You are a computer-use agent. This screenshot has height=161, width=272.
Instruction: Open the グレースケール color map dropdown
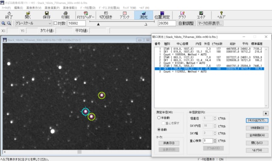click(x=33, y=23)
